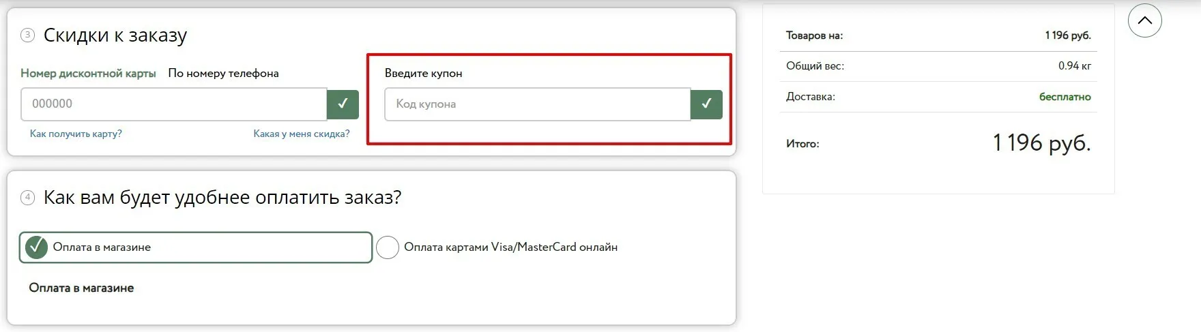This screenshot has height=332, width=1201.
Task: Click the step 3 circle number icon
Action: (27, 35)
